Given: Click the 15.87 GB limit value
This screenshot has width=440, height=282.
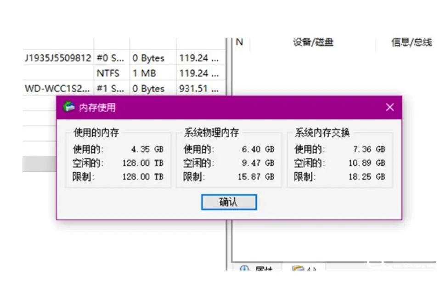Looking at the screenshot, I should pyautogui.click(x=256, y=177).
